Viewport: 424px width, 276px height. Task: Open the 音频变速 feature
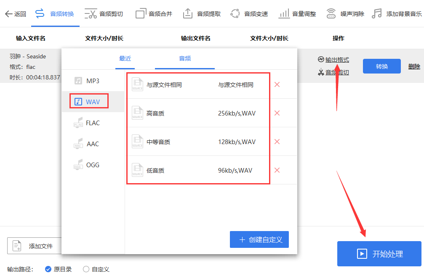click(249, 13)
